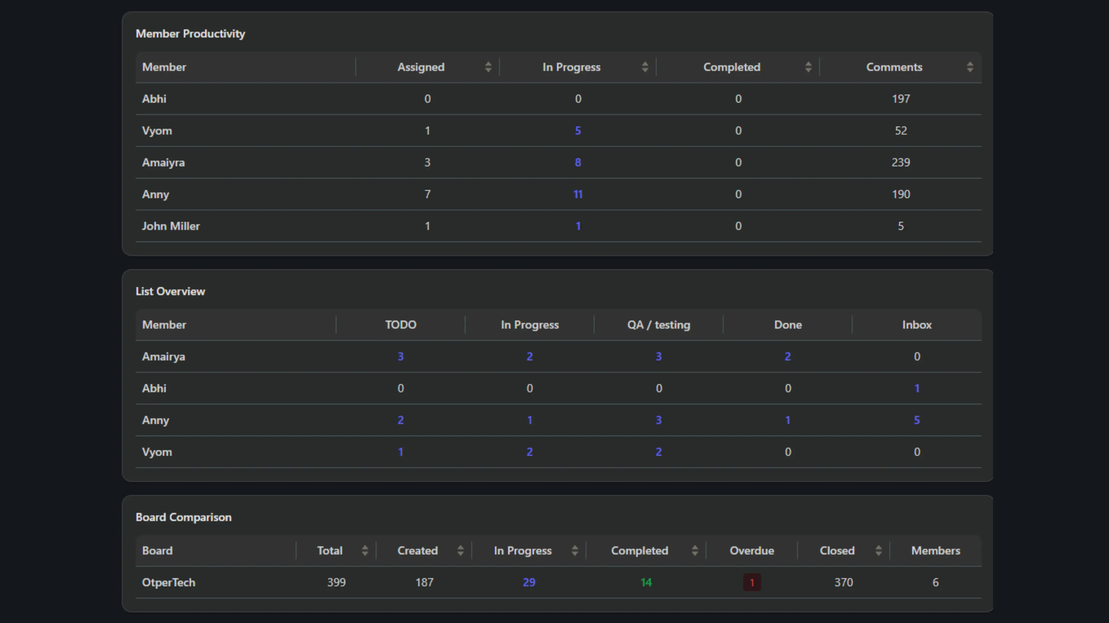Screen dimensions: 1109x623
Task: Click the Inbox column header in List Overview
Action: tap(916, 325)
